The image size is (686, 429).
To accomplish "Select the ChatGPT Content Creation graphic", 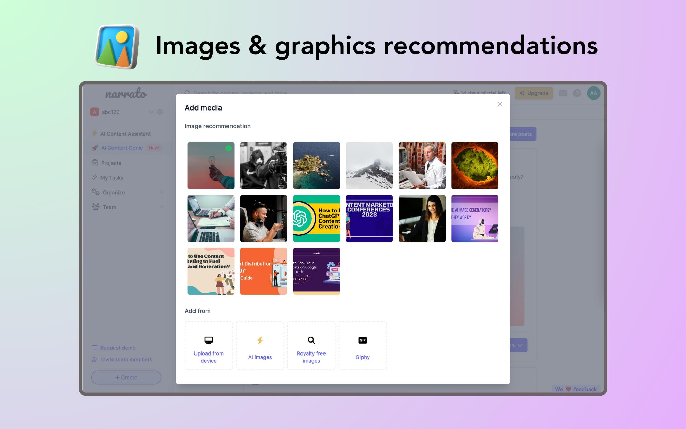I will [x=316, y=219].
